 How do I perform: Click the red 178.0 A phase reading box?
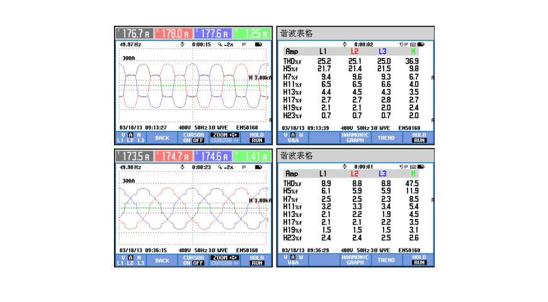(x=173, y=33)
